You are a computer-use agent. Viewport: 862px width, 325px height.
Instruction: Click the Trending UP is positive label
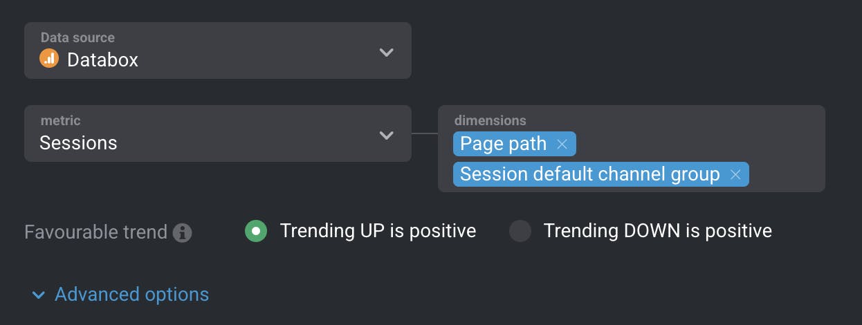(378, 231)
